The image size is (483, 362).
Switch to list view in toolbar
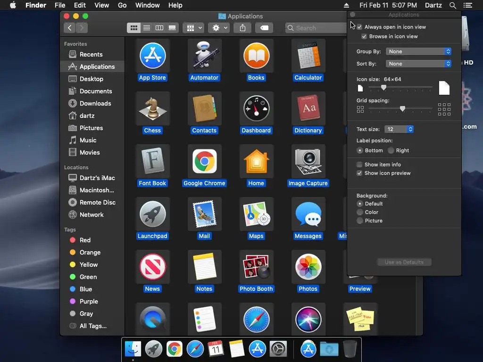pos(147,28)
